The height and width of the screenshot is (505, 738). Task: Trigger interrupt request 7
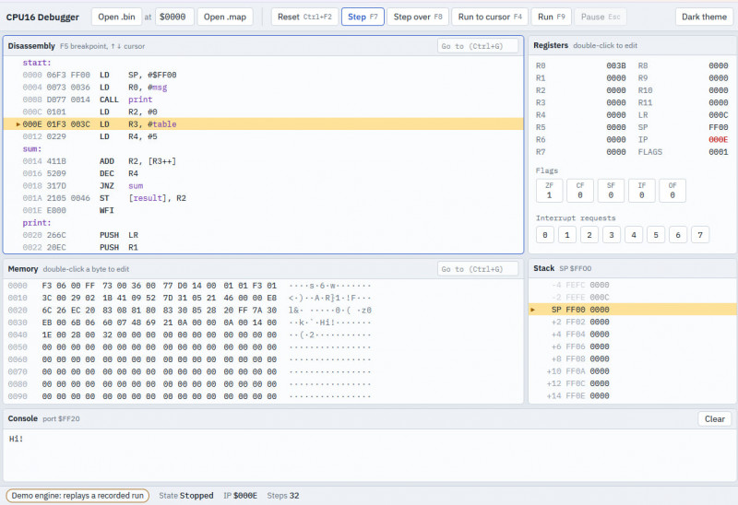[700, 235]
